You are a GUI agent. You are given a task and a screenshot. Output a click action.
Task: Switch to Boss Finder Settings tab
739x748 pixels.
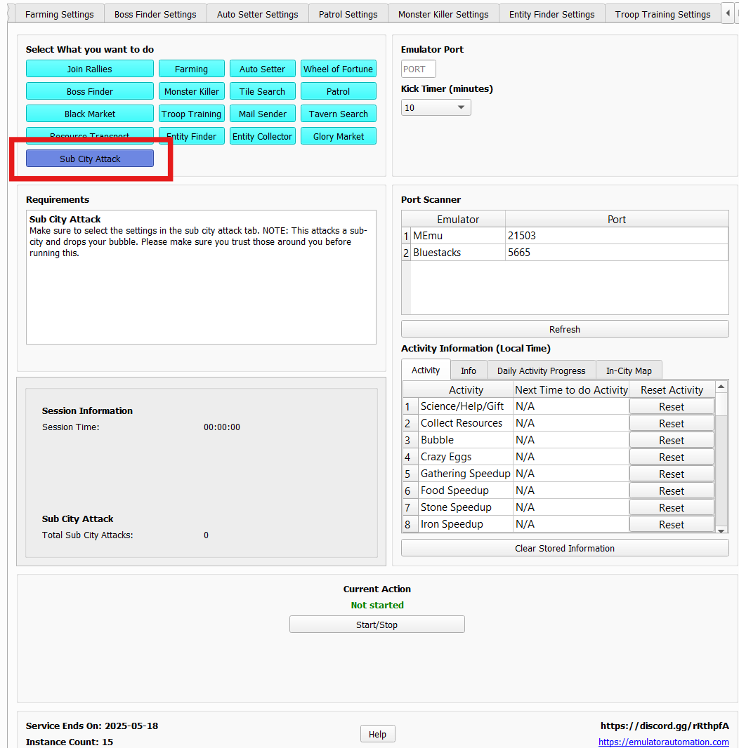point(155,14)
